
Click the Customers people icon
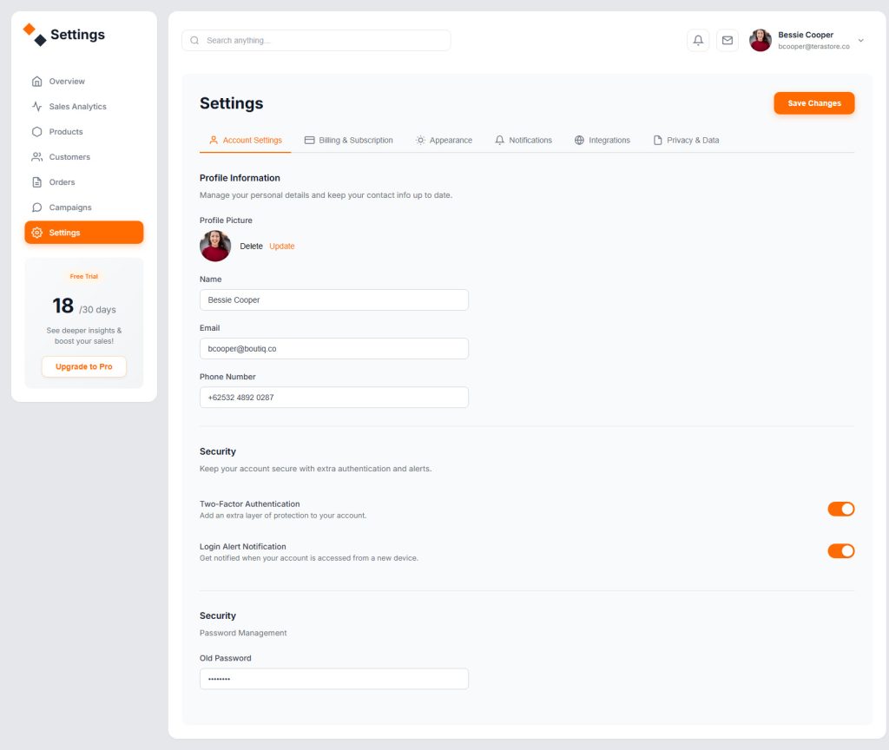pos(36,157)
